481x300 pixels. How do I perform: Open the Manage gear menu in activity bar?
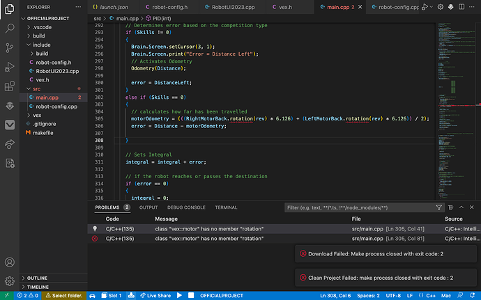(x=10, y=281)
